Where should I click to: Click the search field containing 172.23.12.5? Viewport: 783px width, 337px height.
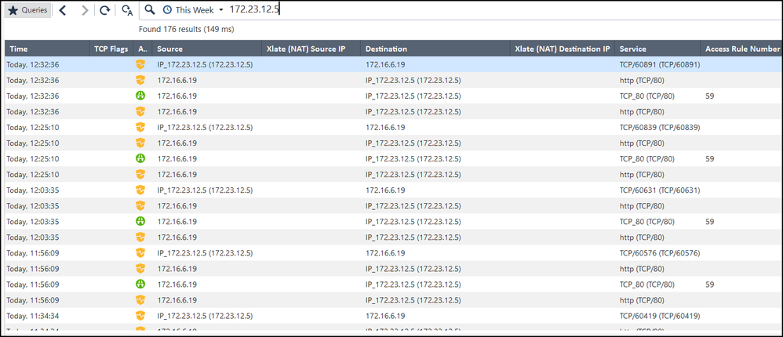pos(471,10)
